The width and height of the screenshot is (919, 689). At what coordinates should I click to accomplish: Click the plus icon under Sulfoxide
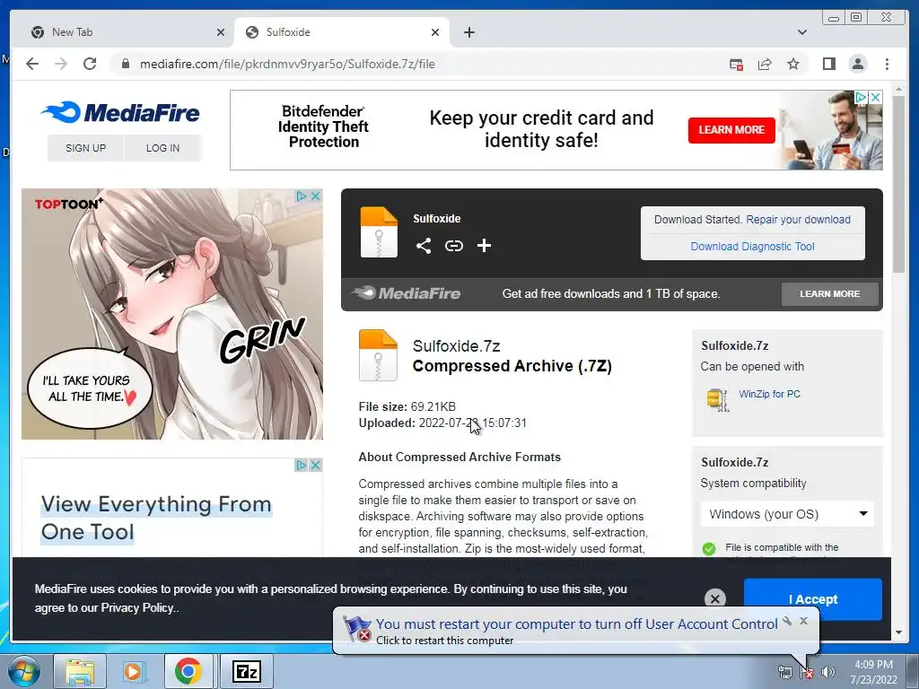tap(484, 246)
